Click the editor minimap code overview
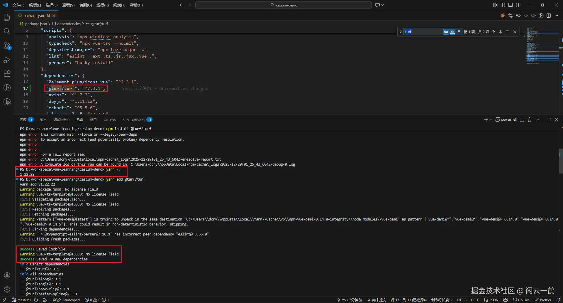The image size is (563, 303). pos(542,46)
